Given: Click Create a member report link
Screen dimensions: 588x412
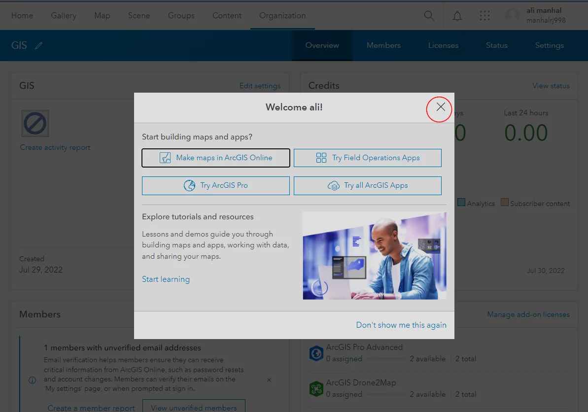Looking at the screenshot, I should click(x=91, y=408).
